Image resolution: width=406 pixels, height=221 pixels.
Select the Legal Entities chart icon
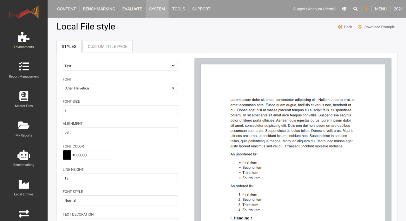pos(23,185)
